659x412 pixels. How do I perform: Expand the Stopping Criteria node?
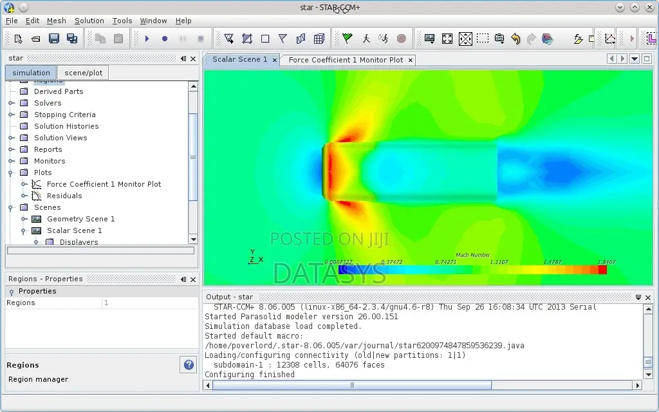point(12,115)
